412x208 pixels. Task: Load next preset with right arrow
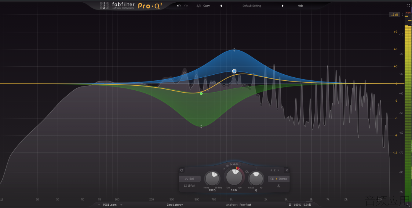click(282, 6)
